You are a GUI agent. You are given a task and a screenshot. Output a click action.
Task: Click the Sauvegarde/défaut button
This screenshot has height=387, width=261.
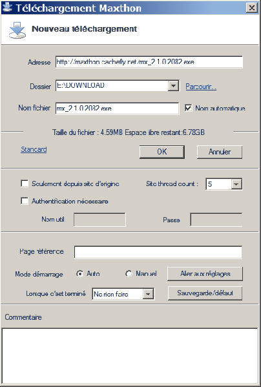[x=205, y=293]
